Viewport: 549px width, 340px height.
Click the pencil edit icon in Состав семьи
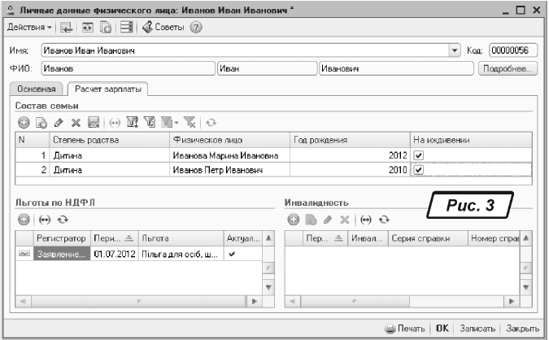click(x=59, y=122)
